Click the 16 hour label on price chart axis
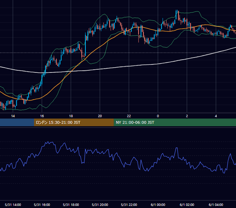This screenshot has width=236, height=208. tap(42, 116)
